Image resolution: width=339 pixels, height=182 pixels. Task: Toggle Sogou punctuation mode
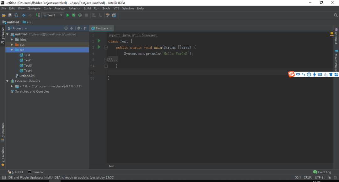point(304,74)
